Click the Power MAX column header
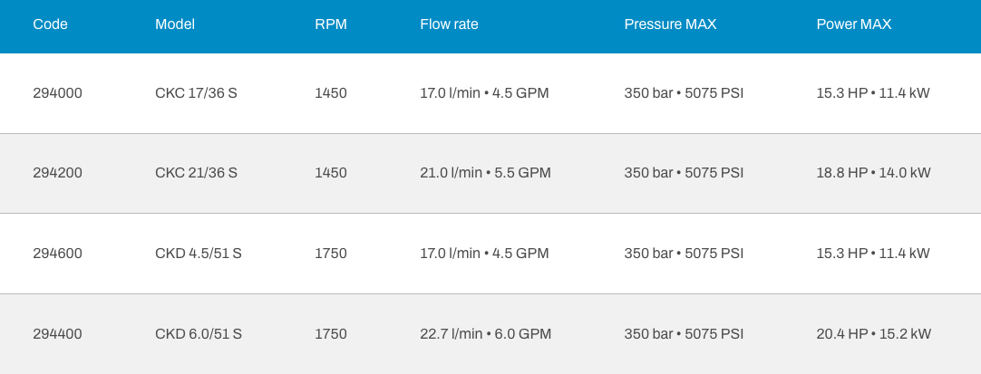The height and width of the screenshot is (374, 981). click(853, 24)
